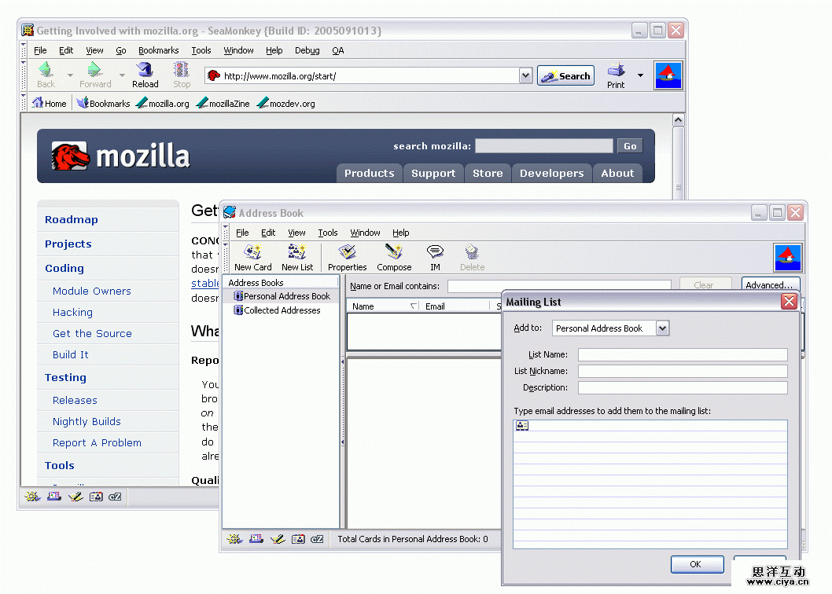Open Mail icon in browser status bar
This screenshot has height=594, width=832.
coord(54,497)
